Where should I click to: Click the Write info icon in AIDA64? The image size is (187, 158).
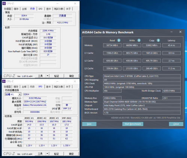click(x=139, y=40)
